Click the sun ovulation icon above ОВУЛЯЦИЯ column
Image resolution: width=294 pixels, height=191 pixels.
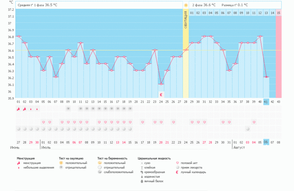[186, 5]
